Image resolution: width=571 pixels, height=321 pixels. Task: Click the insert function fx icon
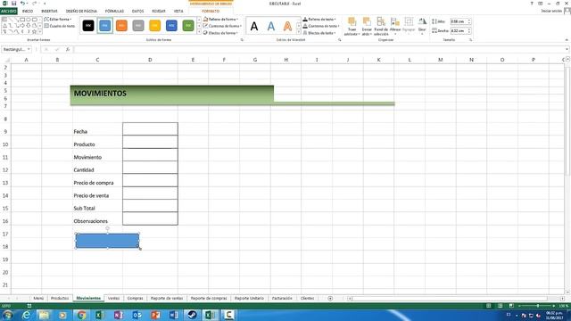tap(68, 49)
